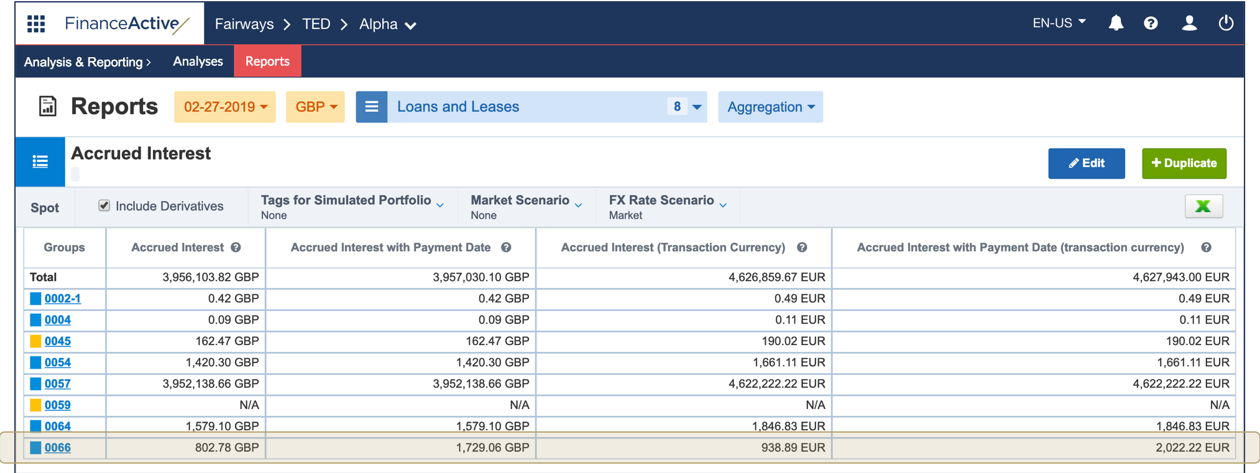
Task: Show help for Payment Date (transaction currency) column
Action: [x=1206, y=247]
